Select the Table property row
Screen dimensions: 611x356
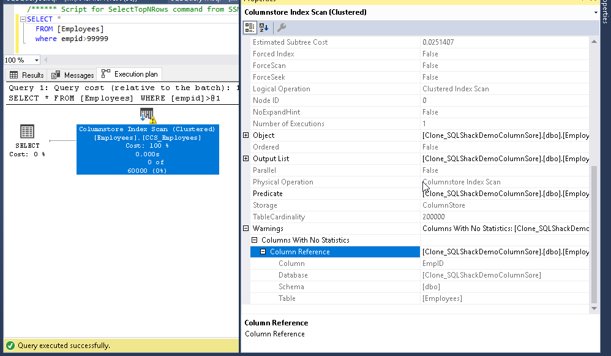tap(419, 298)
